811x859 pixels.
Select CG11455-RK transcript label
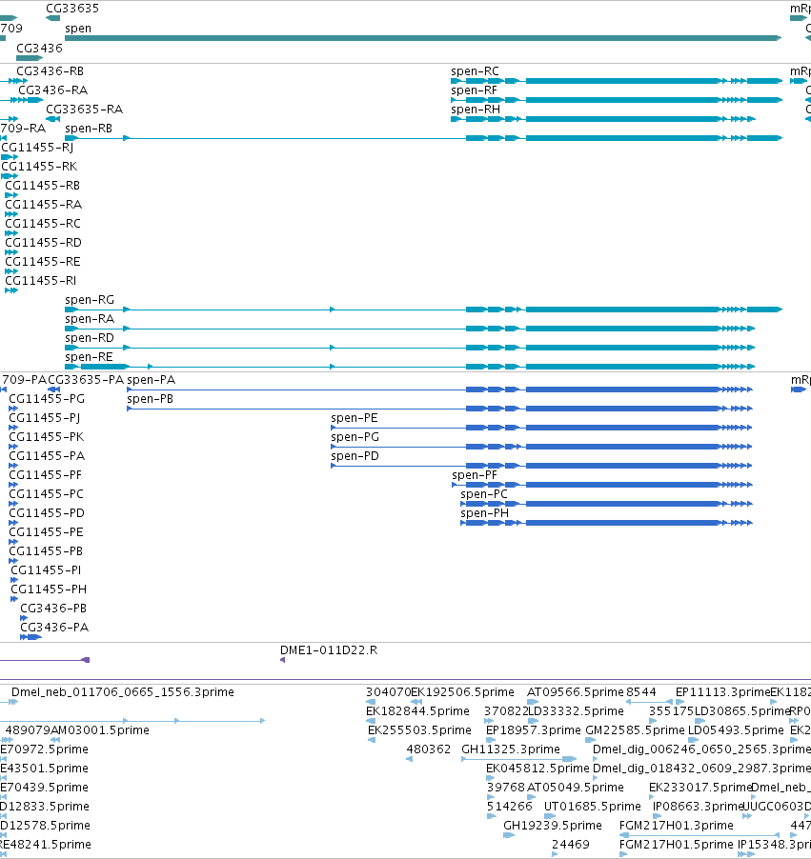coord(39,167)
